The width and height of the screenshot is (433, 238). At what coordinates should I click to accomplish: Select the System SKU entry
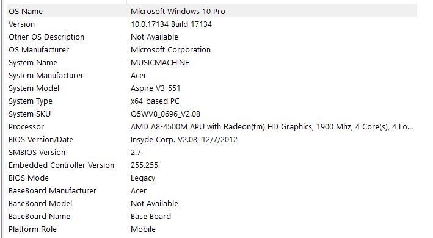point(212,114)
